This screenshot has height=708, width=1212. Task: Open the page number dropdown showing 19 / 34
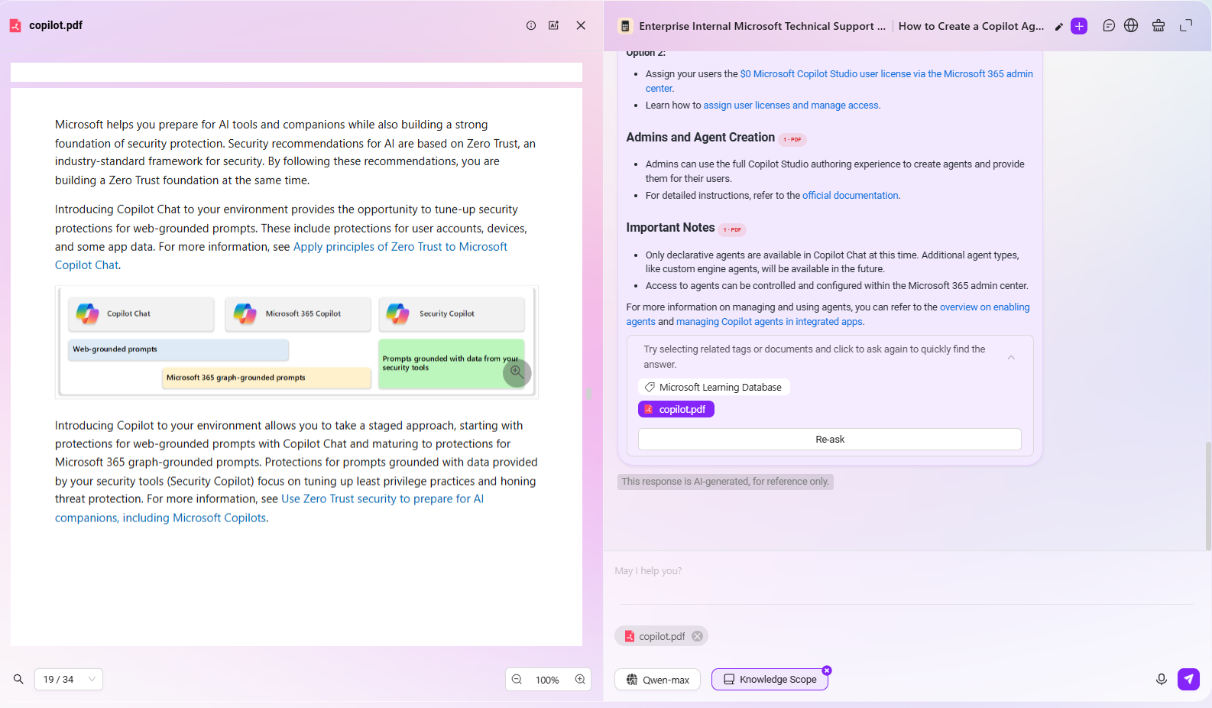point(69,679)
